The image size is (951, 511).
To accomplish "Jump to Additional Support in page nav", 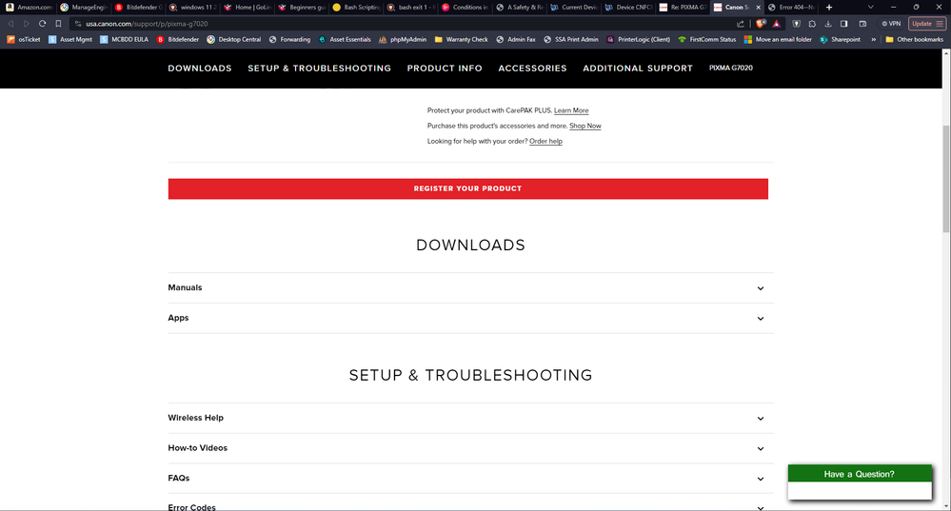I will [638, 69].
